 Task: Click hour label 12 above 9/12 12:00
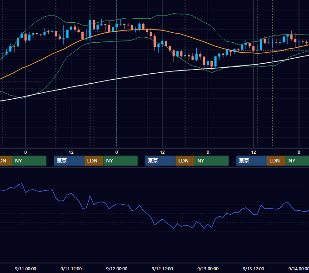[162, 152]
